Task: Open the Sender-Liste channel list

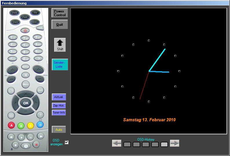Action: 60,65
